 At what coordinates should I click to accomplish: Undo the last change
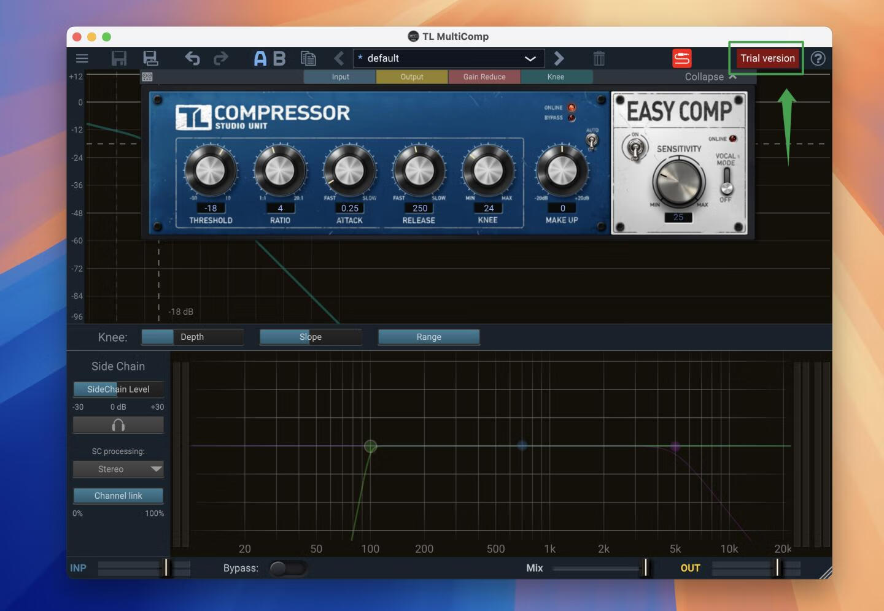click(192, 58)
